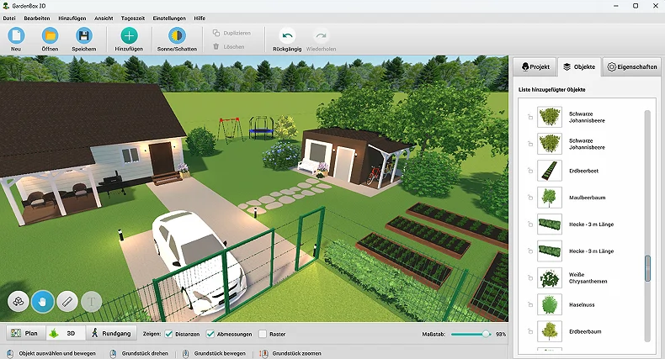Click the red swing set in the garden
The height and width of the screenshot is (359, 665).
click(x=230, y=129)
